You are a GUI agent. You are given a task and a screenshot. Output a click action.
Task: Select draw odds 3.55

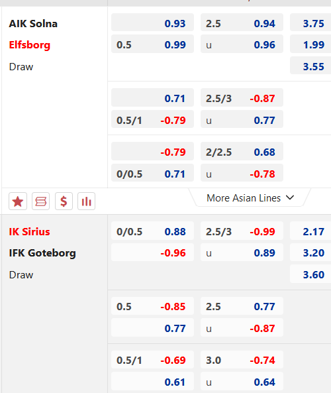pyautogui.click(x=310, y=66)
